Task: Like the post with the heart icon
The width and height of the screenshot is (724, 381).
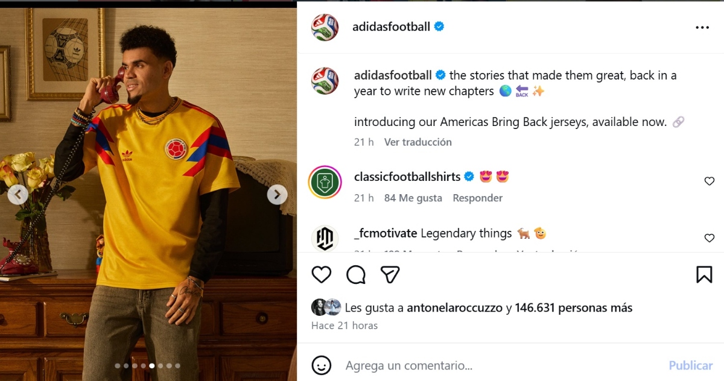Action: pos(322,274)
